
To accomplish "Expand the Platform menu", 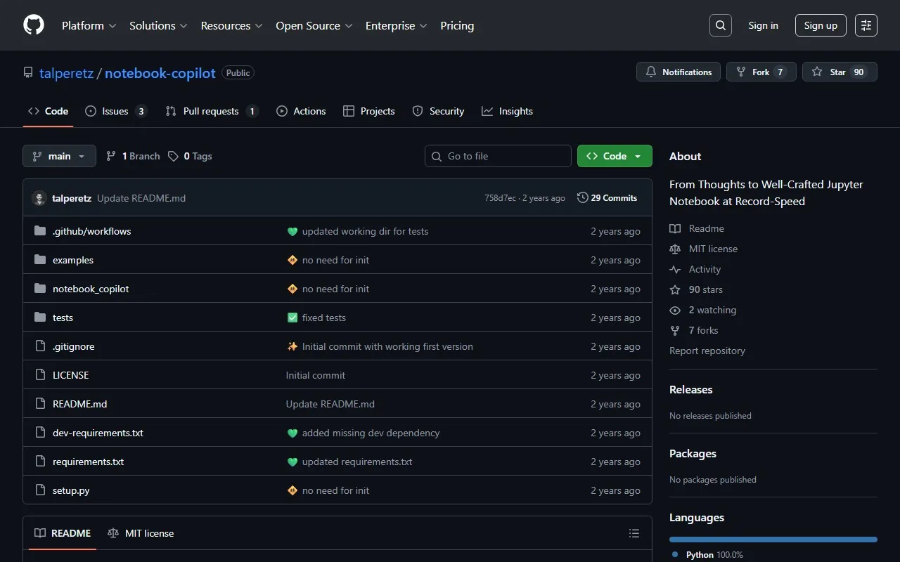I will pos(89,25).
